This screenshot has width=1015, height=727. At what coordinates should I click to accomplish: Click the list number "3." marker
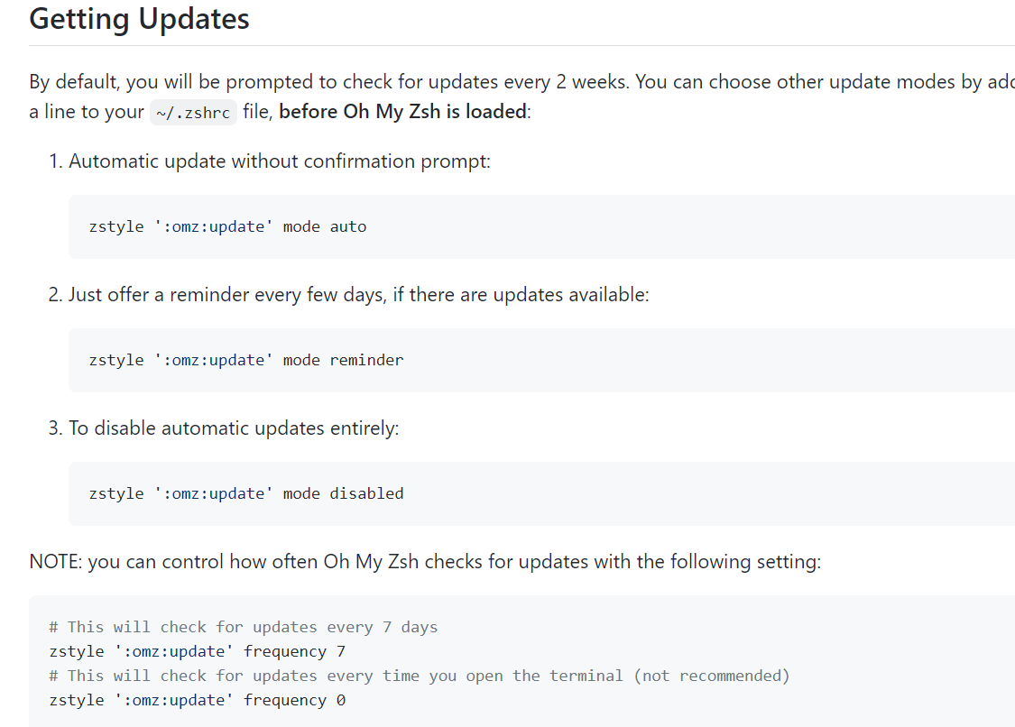pos(55,428)
